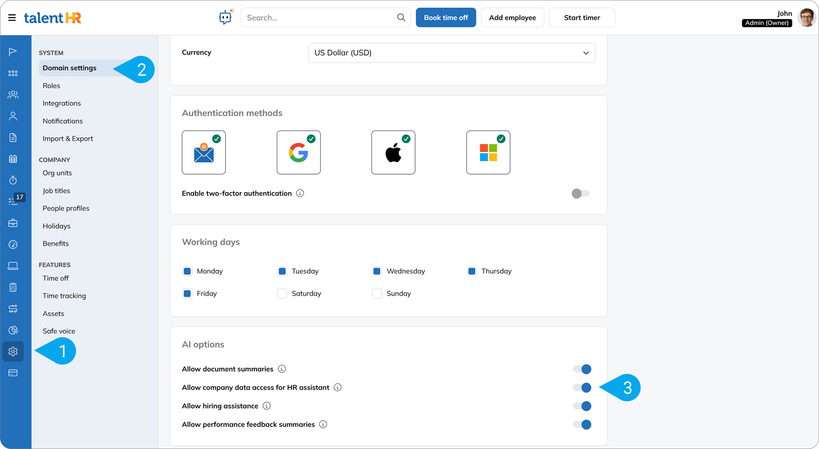Open the calendar icon in sidebar
The width and height of the screenshot is (819, 449).
13,159
